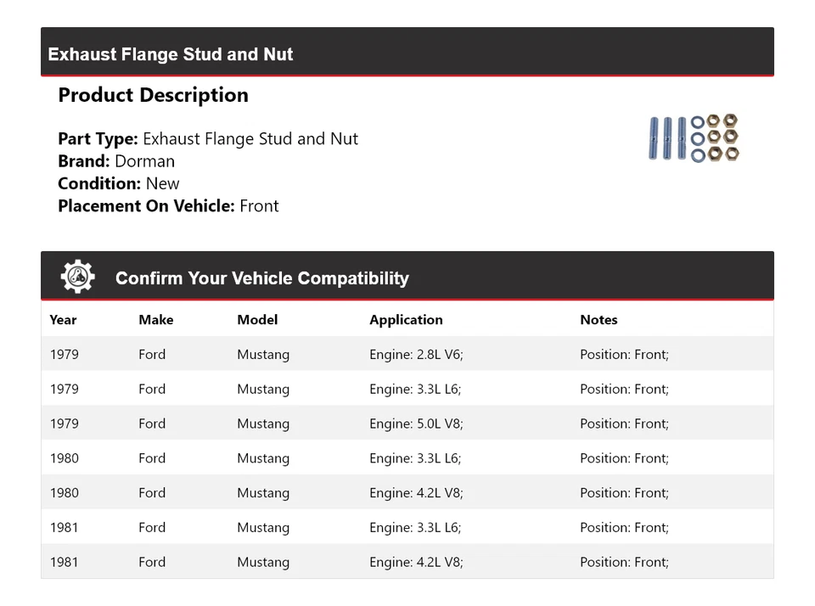Click the 1981 Engine: 4.2L V8 cell
The width and height of the screenshot is (815, 606).
(x=416, y=562)
